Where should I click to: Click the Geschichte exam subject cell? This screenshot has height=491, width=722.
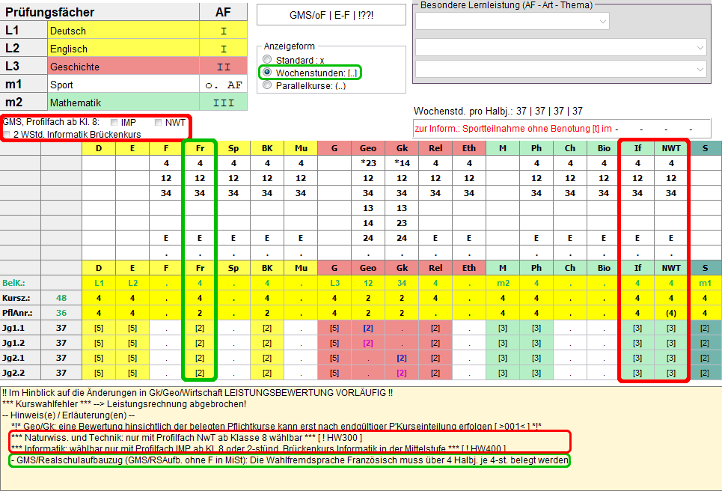click(123, 67)
